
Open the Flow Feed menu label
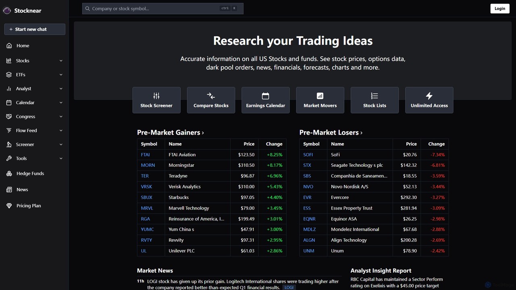click(26, 130)
